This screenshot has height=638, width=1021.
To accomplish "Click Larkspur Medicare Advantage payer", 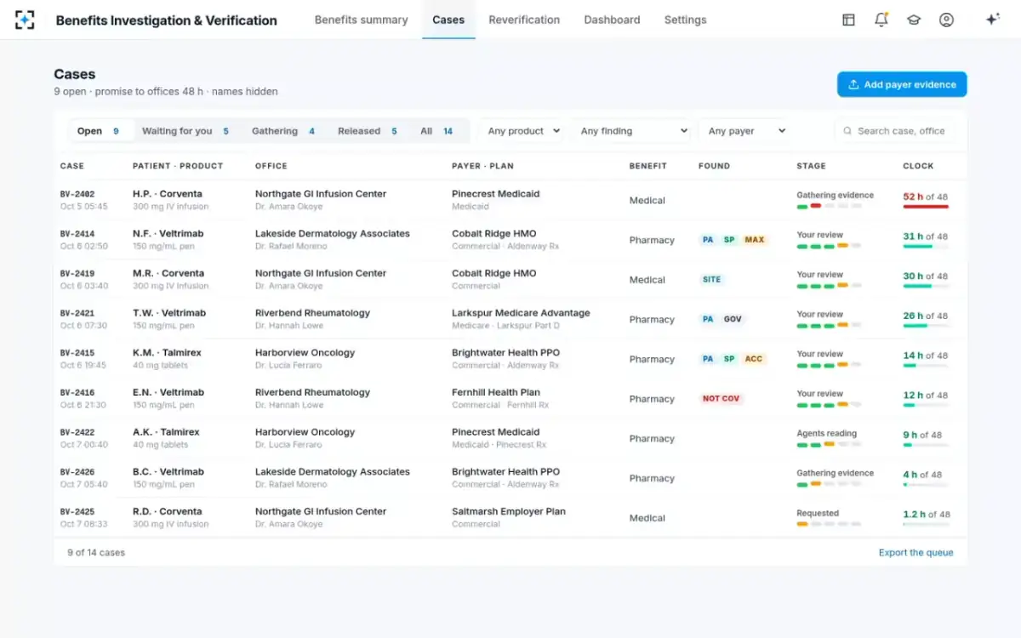I will click(x=521, y=313).
